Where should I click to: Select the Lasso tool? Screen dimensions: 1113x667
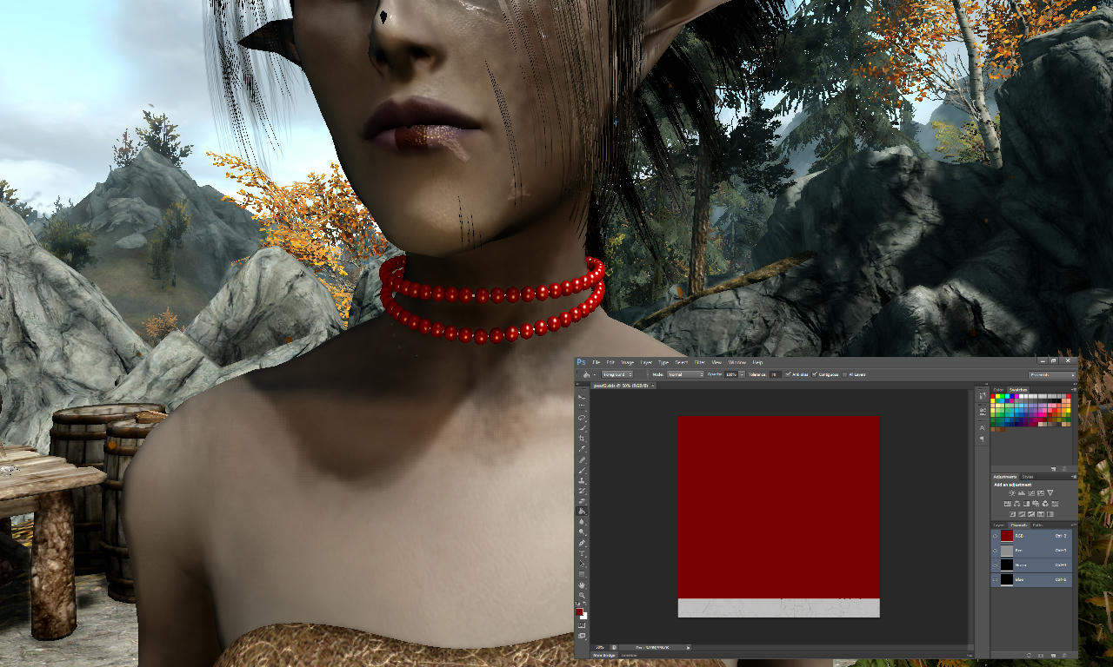(582, 418)
